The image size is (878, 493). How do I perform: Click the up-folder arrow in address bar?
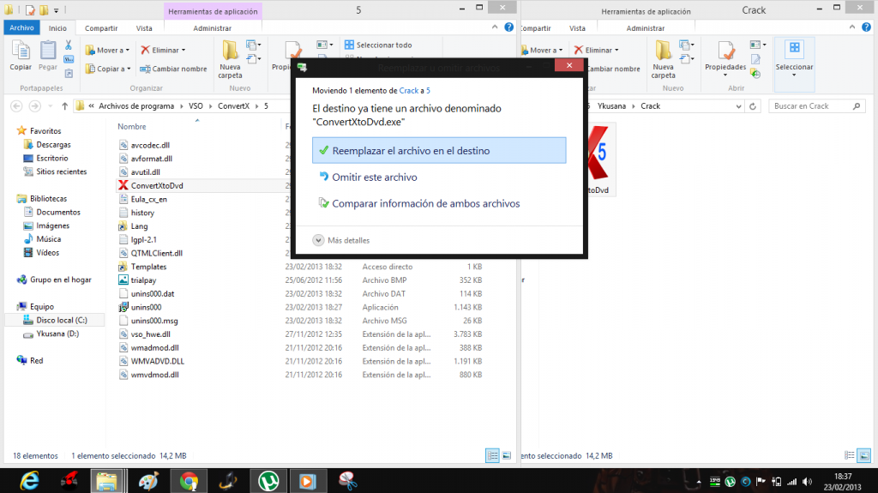click(x=64, y=105)
